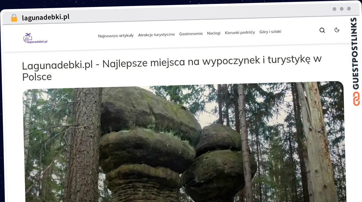362x202 pixels.
Task: Open the Kierunki podróży menu item
Action: pos(240,32)
